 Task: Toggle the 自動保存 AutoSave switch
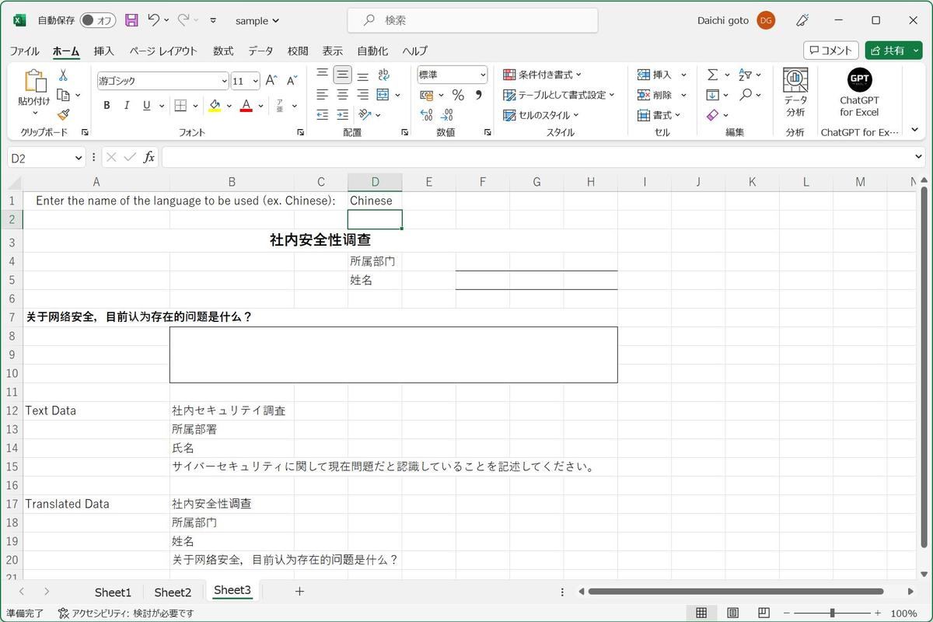(97, 20)
